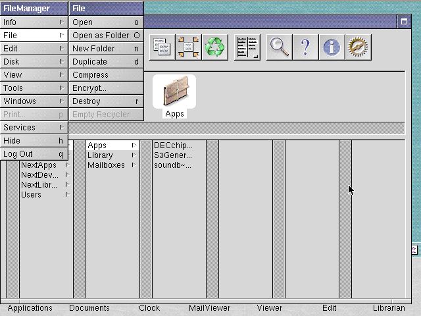Screen dimensions: 421x316
Task: Expand the Apps row arrow in browser
Action: pos(134,145)
